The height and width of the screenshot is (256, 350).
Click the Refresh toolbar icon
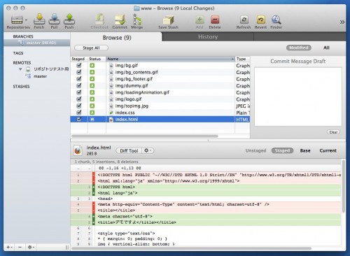click(244, 20)
